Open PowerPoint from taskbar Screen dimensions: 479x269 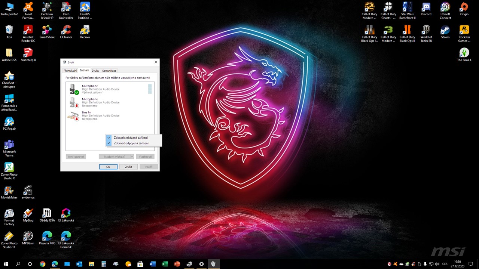(x=177, y=264)
